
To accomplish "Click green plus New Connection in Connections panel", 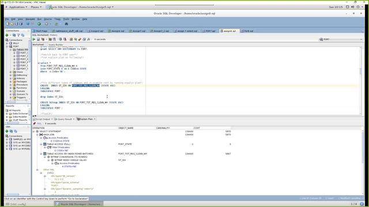I will coord(7,35).
